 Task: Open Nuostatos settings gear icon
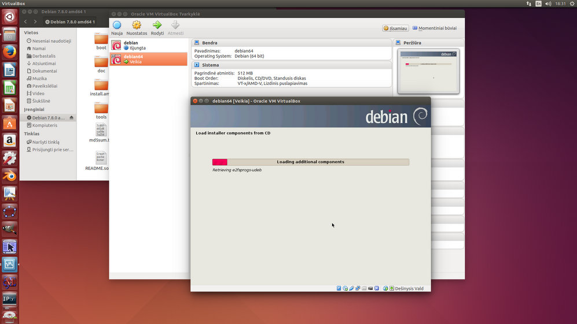[x=137, y=25]
